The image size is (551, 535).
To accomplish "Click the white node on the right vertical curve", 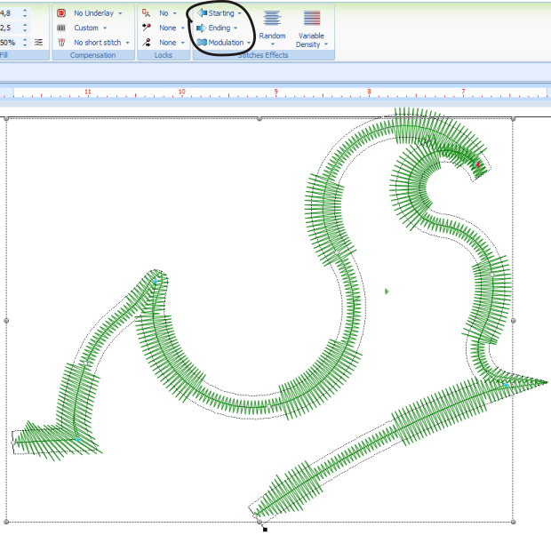I will [492, 275].
